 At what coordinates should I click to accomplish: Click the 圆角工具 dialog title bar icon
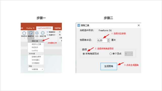pos(79,25)
